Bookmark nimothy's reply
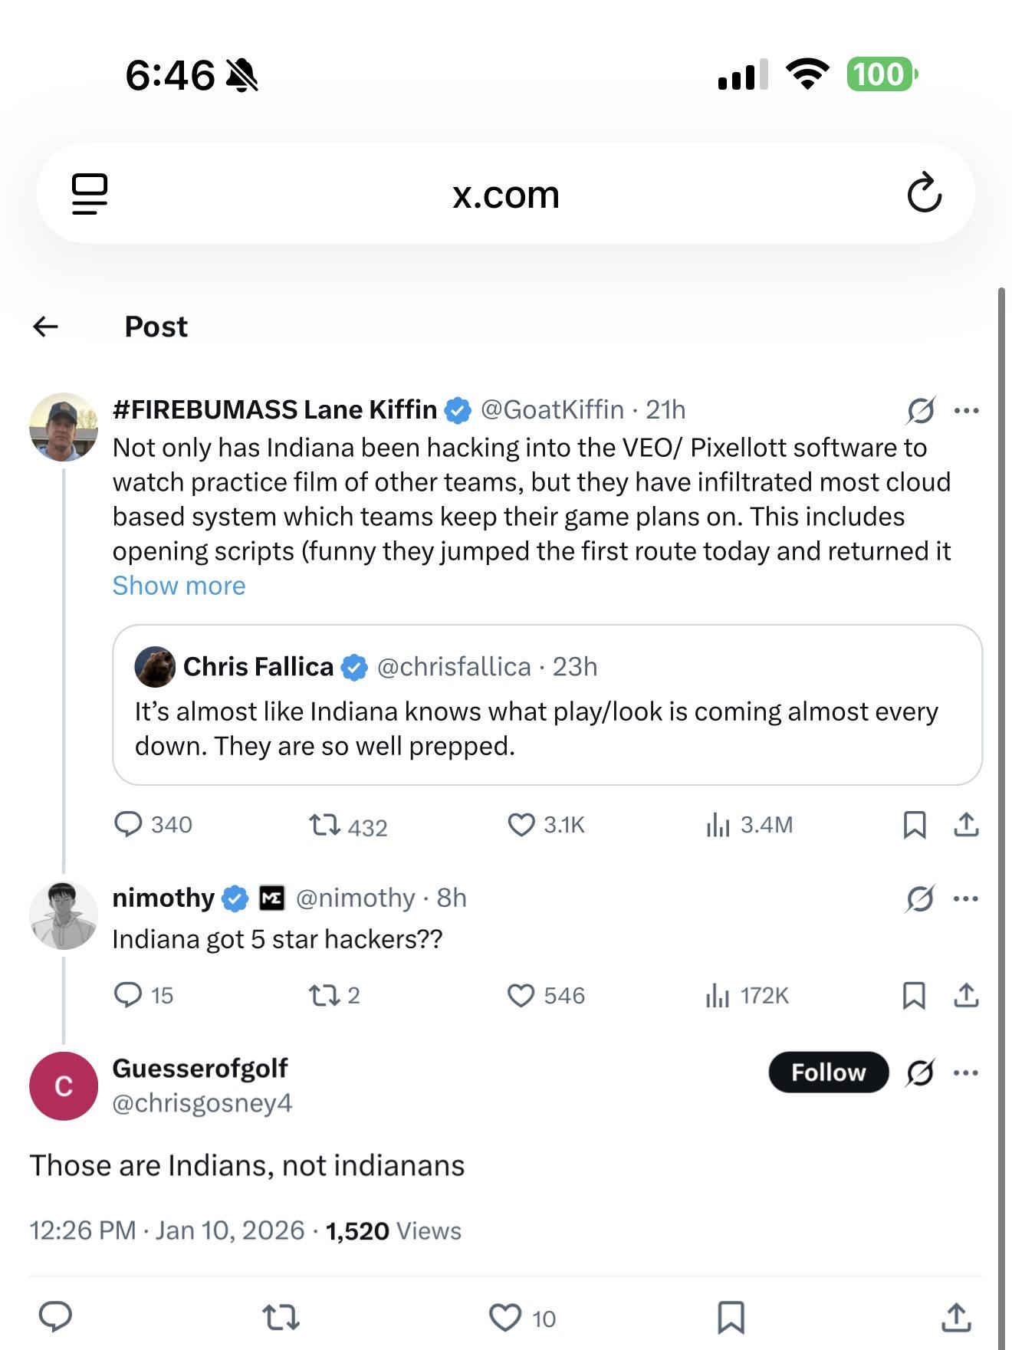The image size is (1012, 1350). [914, 995]
